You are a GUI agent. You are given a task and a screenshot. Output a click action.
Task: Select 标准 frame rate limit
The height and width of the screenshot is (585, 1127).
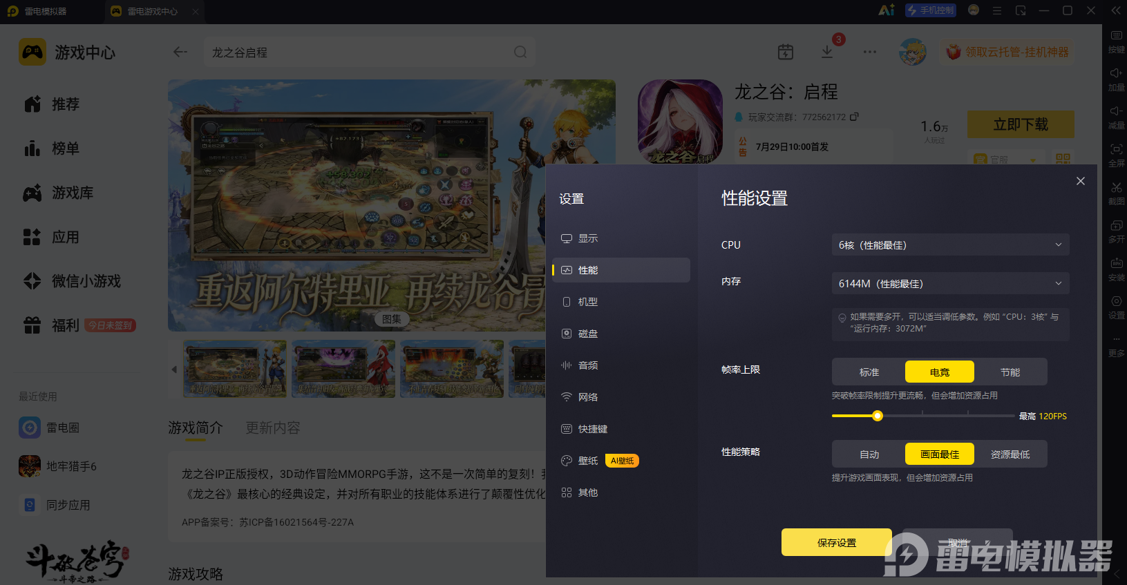coord(869,372)
